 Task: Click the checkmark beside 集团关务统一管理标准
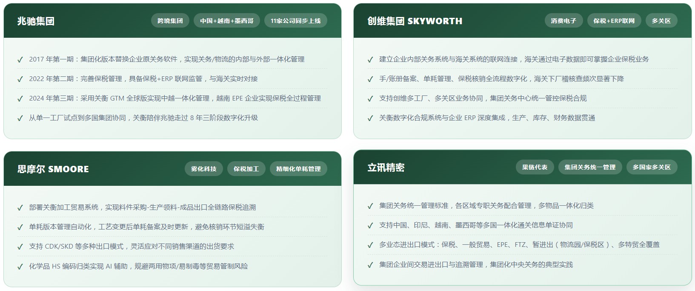pyautogui.click(x=370, y=206)
